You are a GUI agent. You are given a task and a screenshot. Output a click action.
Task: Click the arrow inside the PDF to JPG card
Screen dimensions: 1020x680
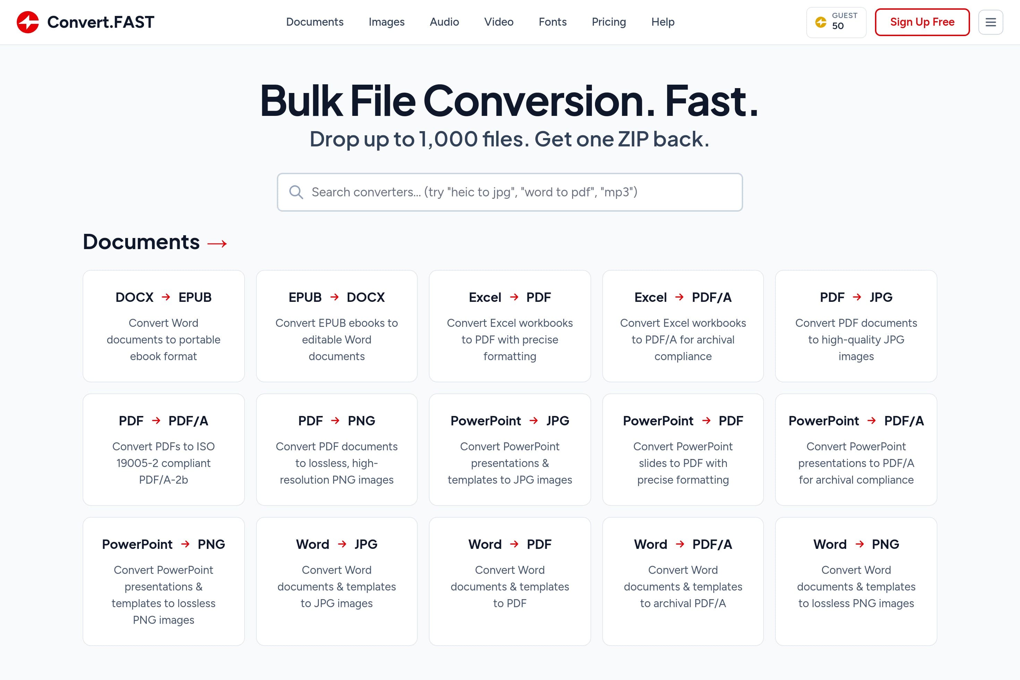[857, 297]
